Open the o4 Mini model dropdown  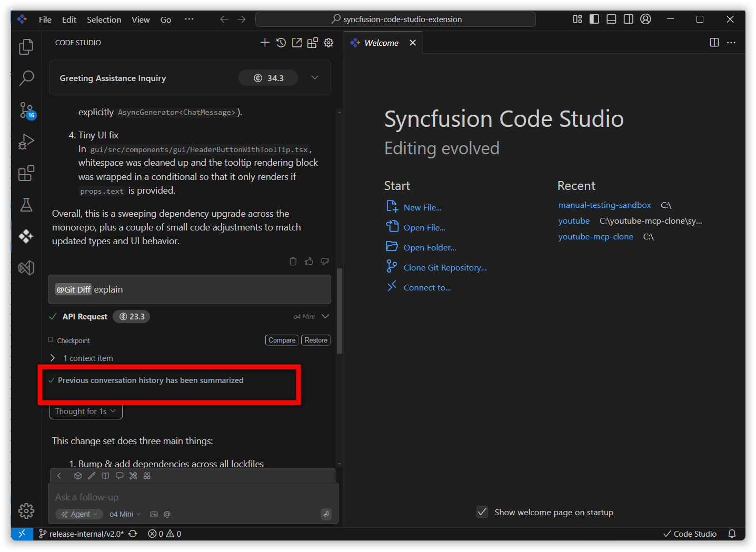point(125,514)
